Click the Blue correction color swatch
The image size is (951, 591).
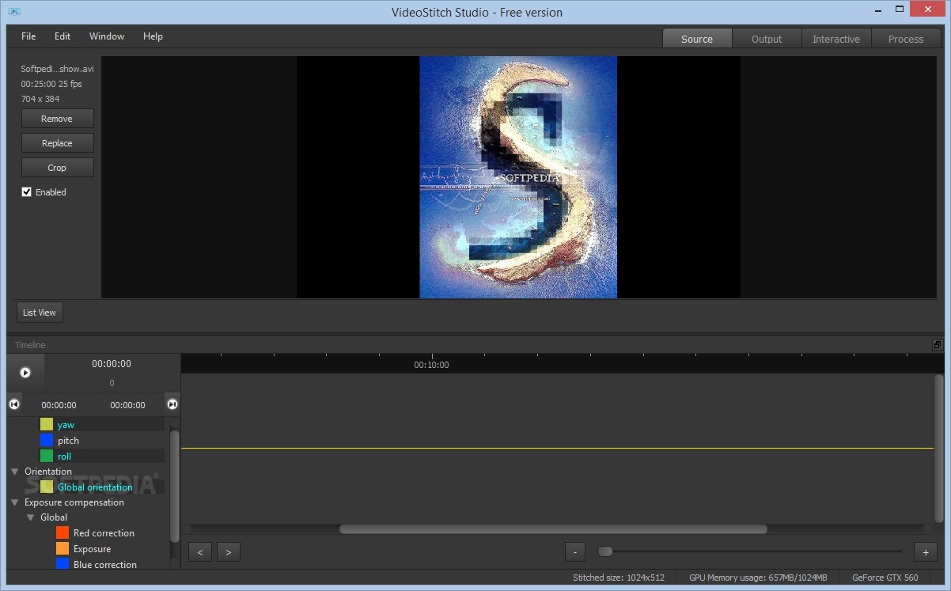[63, 564]
